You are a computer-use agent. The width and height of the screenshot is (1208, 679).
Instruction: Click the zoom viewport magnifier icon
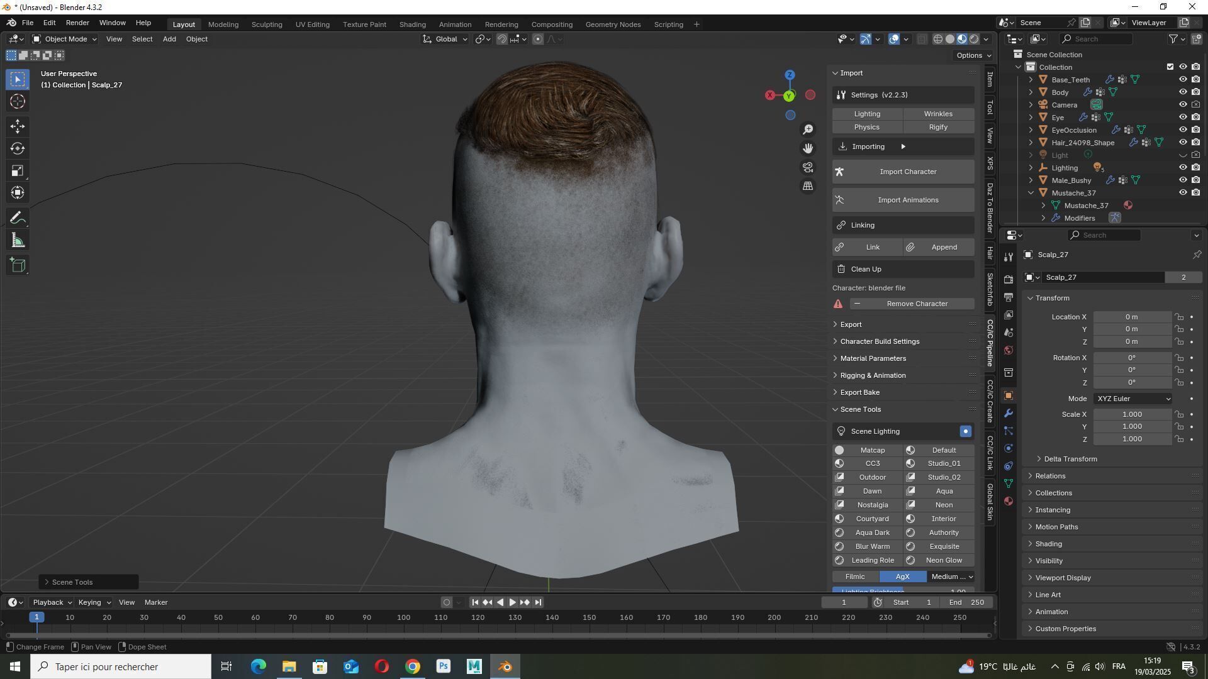point(808,130)
